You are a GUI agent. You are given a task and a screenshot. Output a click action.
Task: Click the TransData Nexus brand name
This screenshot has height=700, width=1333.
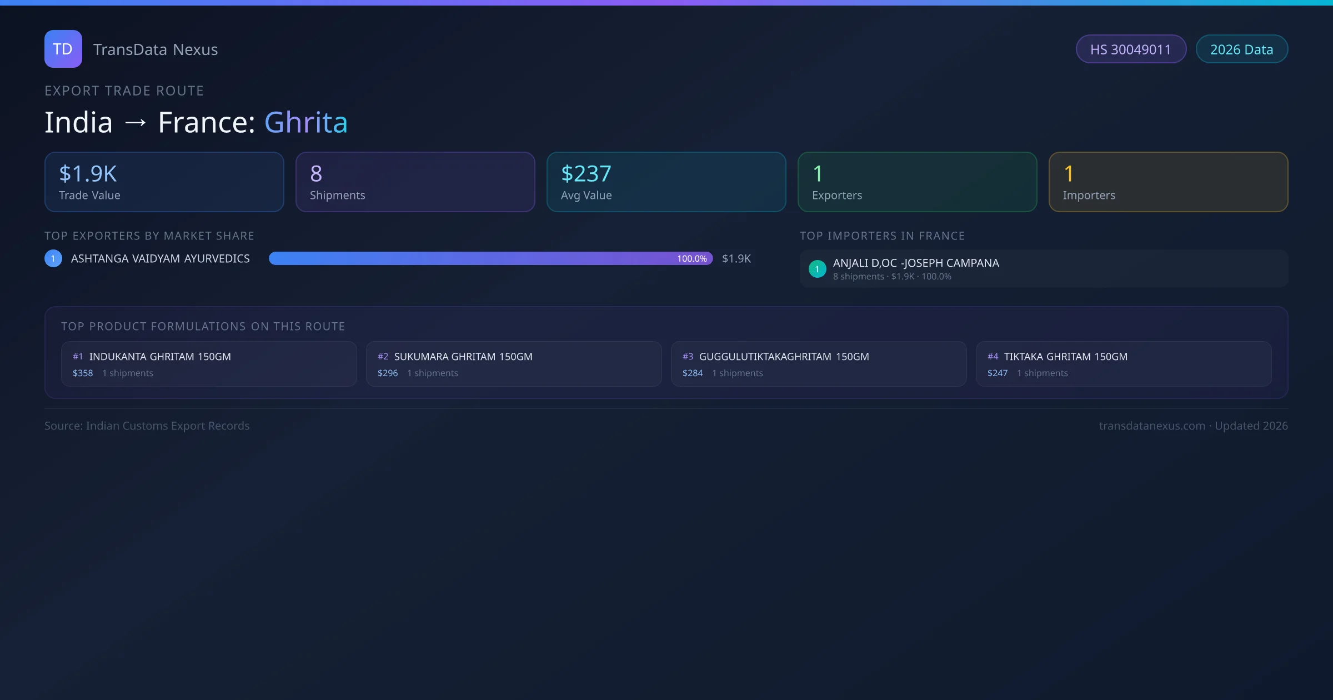tap(156, 49)
